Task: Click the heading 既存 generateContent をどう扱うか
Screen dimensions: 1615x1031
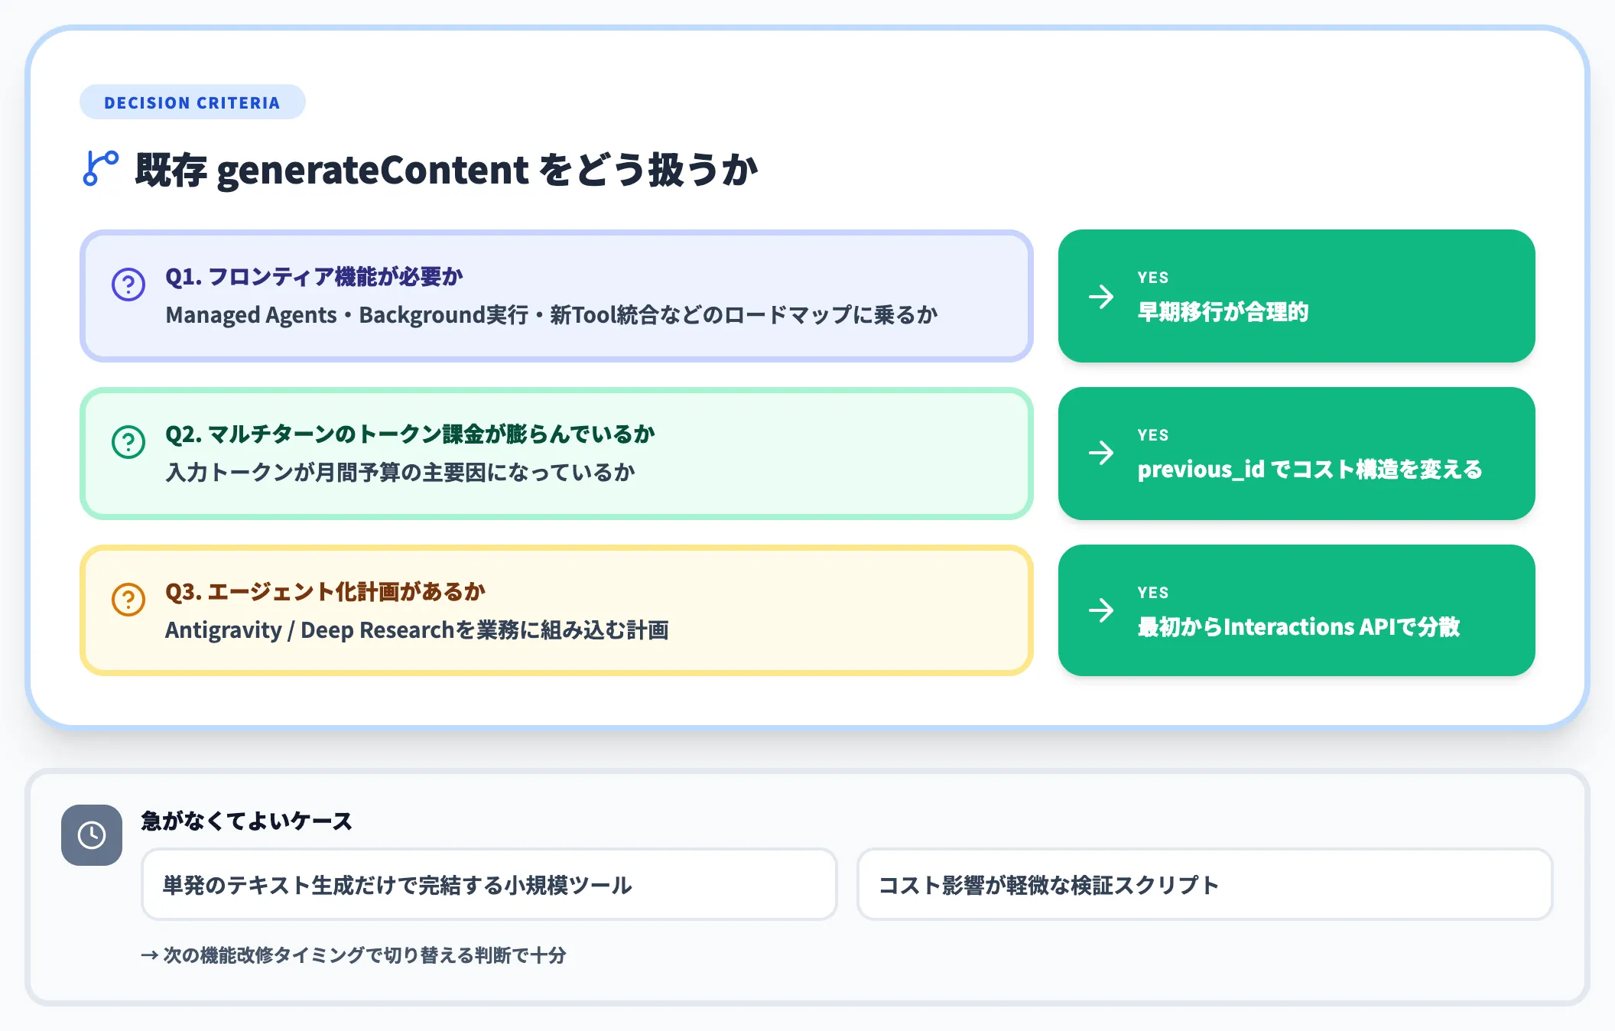Action: [x=447, y=170]
